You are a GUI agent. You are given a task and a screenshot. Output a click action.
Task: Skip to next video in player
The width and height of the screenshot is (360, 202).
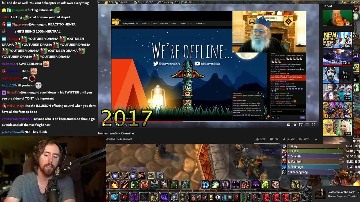111,125
